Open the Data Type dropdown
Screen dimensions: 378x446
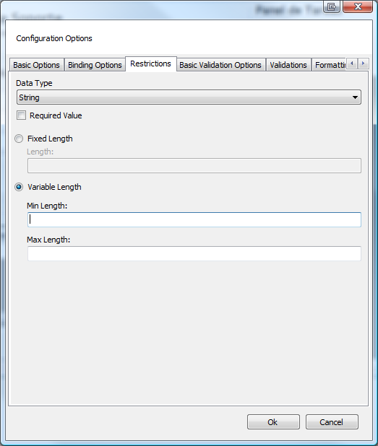189,97
